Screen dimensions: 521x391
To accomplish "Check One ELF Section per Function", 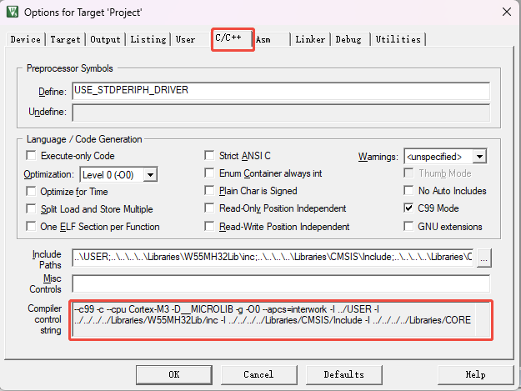I will click(x=33, y=227).
